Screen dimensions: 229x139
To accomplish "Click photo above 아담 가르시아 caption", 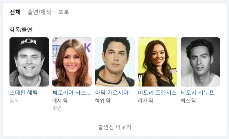I will coord(115,62).
